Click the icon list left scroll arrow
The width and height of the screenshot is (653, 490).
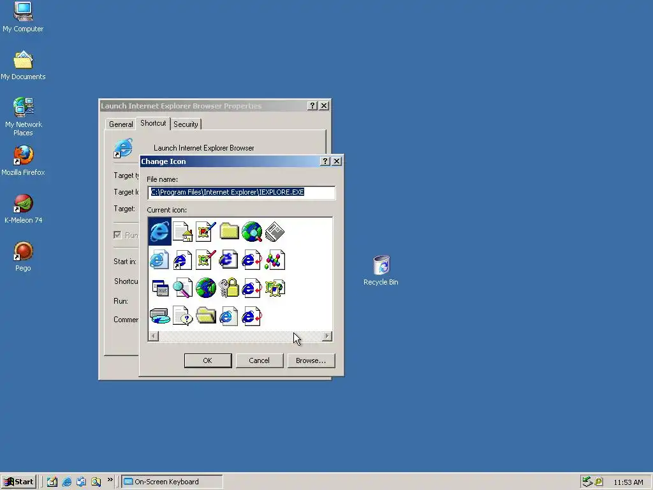tap(154, 336)
